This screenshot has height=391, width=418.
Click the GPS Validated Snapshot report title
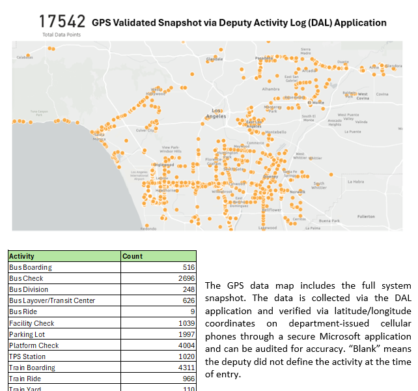pyautogui.click(x=239, y=23)
